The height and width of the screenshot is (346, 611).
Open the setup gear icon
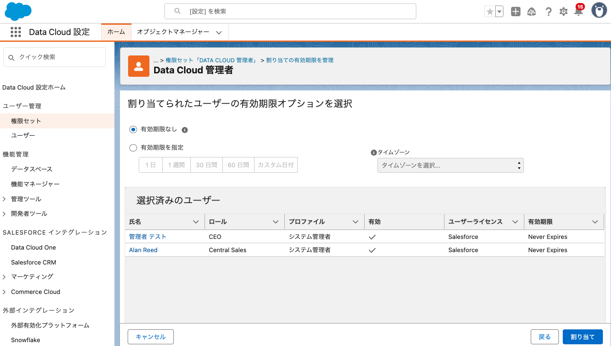click(564, 12)
